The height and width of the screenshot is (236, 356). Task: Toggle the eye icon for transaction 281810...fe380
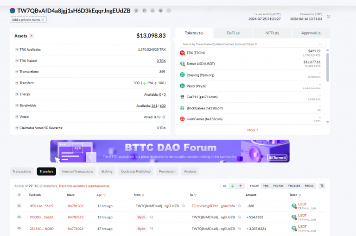point(19,228)
